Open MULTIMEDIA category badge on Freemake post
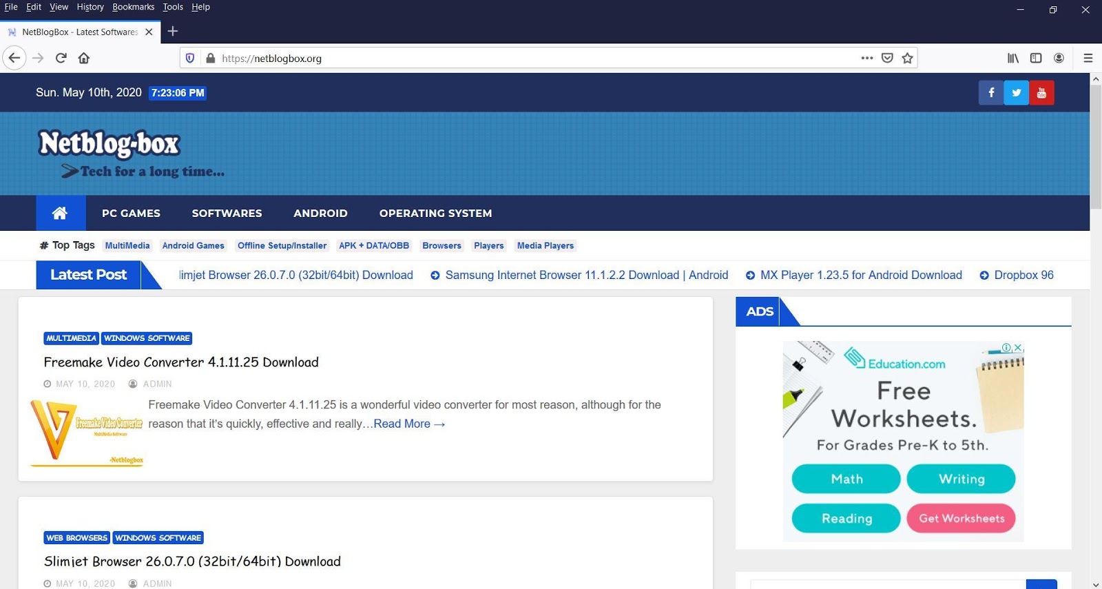Viewport: 1102px width, 589px height. point(71,338)
